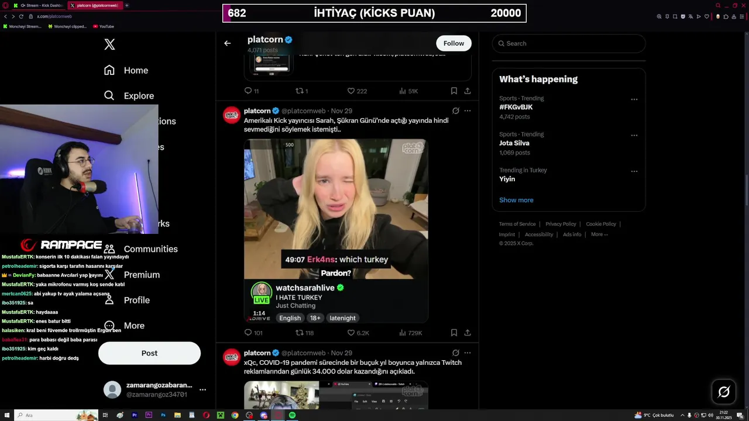Open options for Jota Silva trend
The width and height of the screenshot is (749, 421).
[634, 135]
